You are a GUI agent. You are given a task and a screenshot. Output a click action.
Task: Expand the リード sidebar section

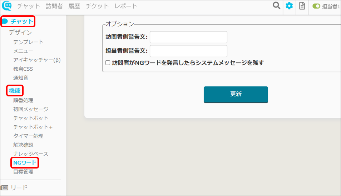[x=19, y=188]
